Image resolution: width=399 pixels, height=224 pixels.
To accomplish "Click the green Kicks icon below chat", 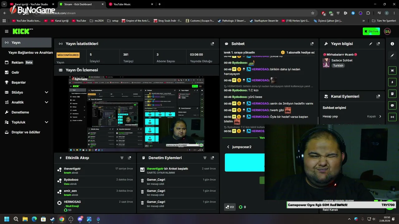I will click(241, 207).
